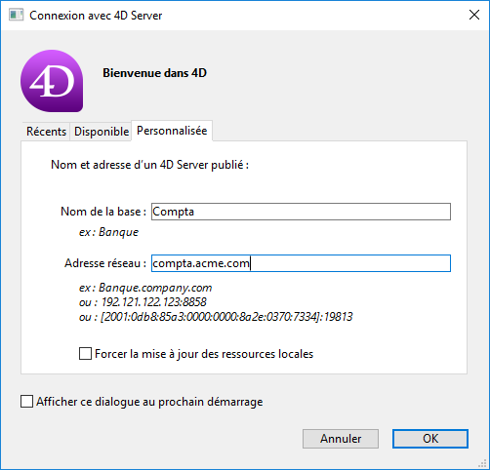Cancel with the Annuler button
Screen dimensions: 490x470
pos(341,439)
